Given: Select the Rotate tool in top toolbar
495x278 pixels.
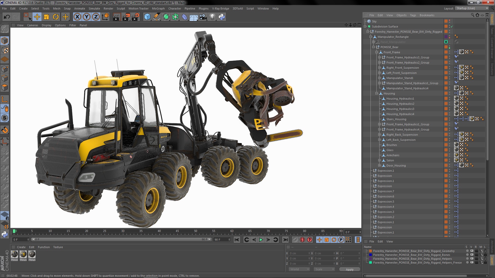Looking at the screenshot, I should tap(56, 17).
